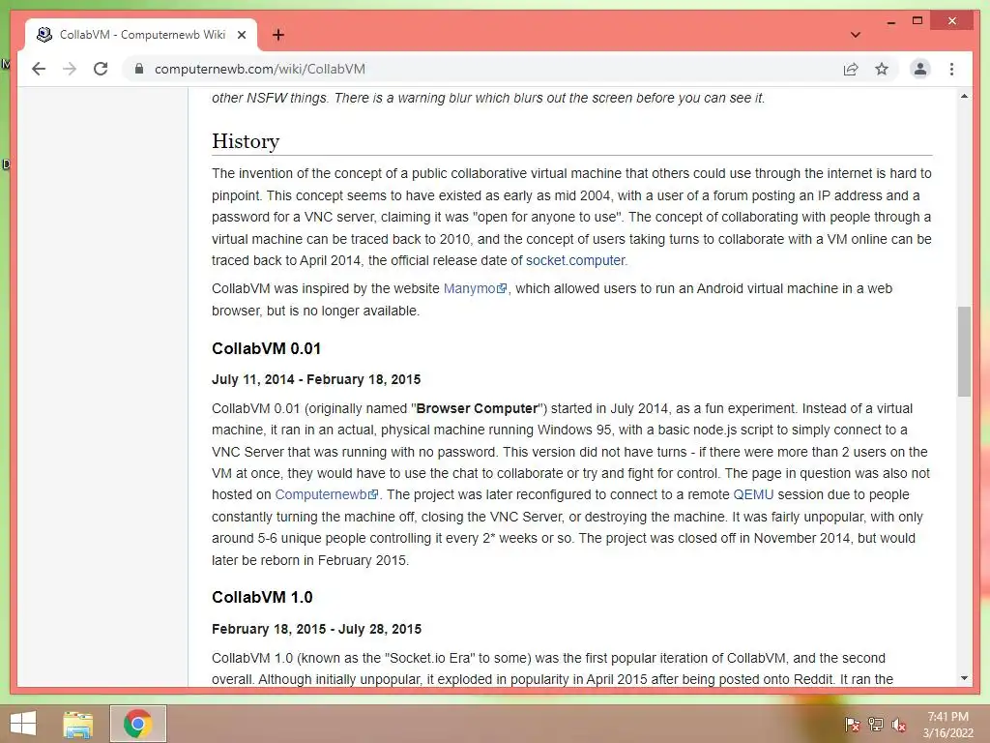Bookmark this page with the star icon
The width and height of the screenshot is (990, 743).
(882, 69)
